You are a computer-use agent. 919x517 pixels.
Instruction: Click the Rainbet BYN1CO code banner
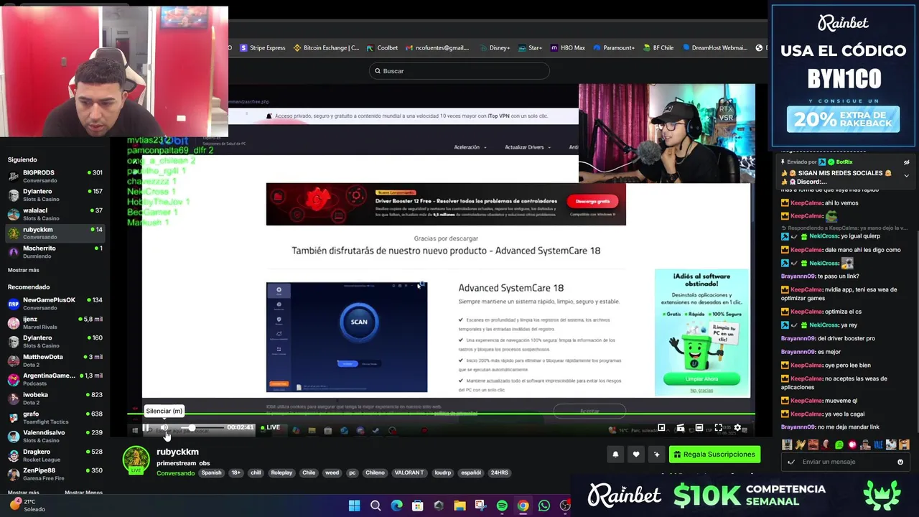[844, 75]
